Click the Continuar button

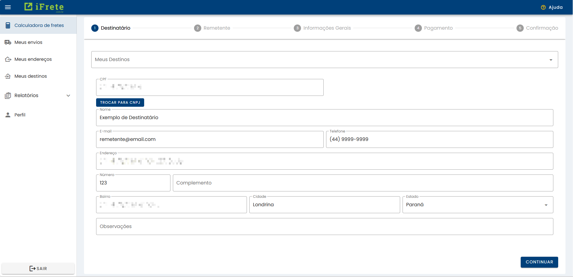click(x=539, y=262)
